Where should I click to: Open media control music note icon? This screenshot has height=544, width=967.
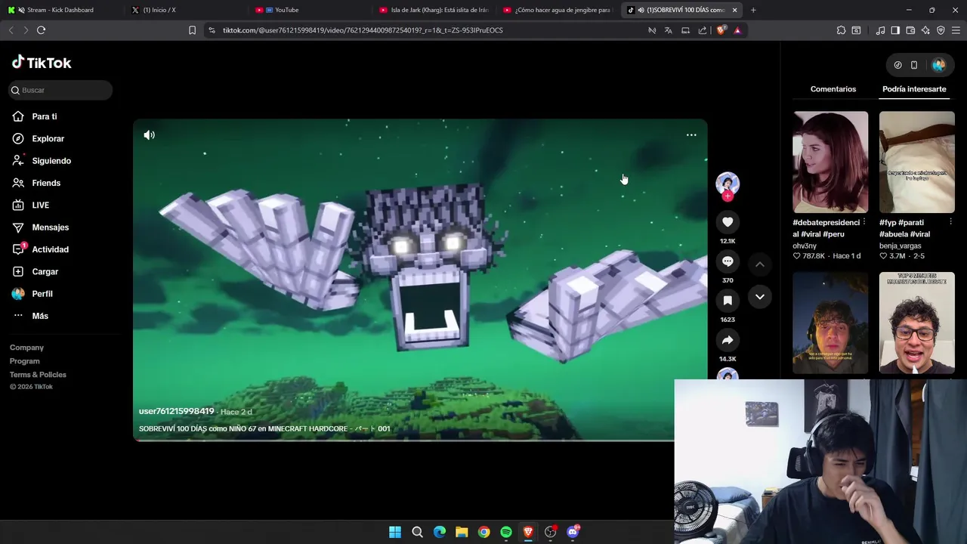880,30
